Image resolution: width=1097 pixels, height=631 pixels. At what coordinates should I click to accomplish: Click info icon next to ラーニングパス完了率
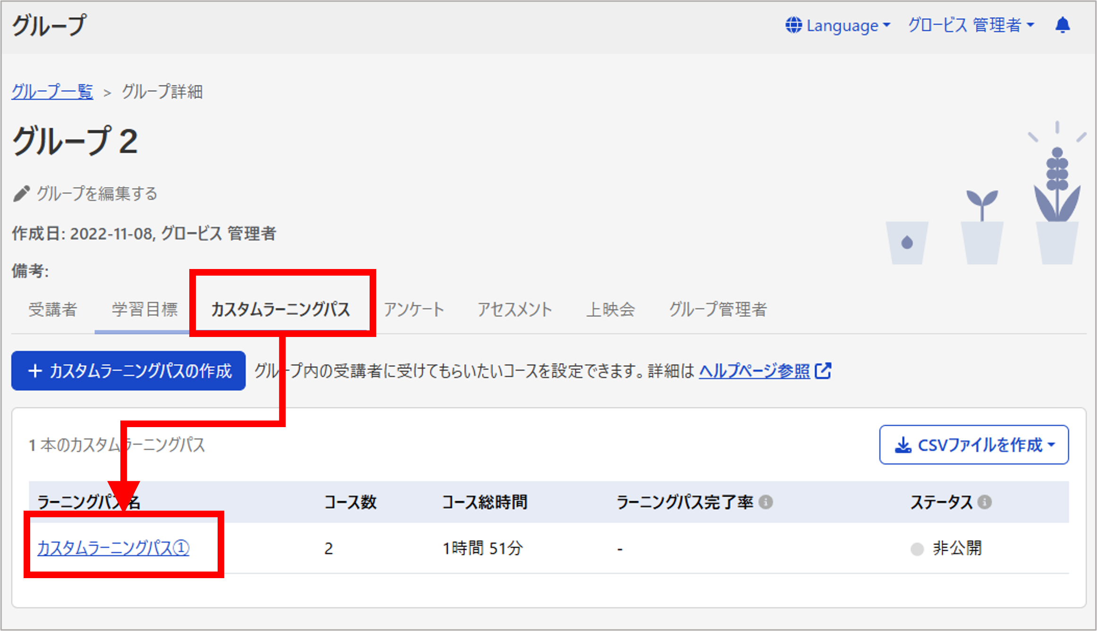click(766, 502)
